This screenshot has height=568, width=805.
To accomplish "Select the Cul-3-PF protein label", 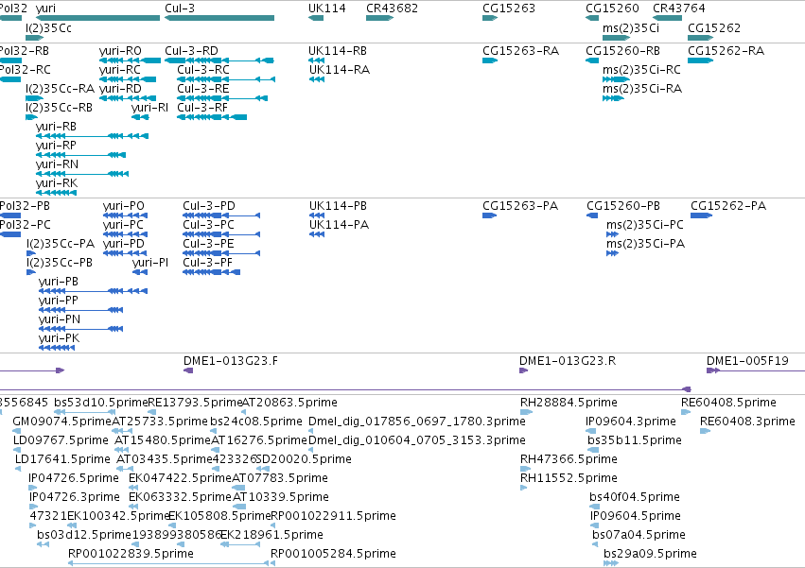I will 207,263.
